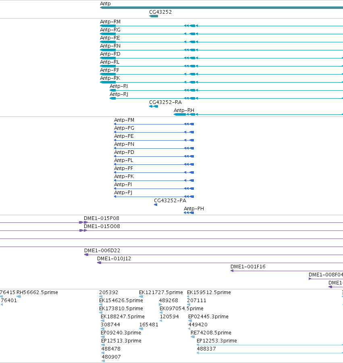343x363 pixels.
Task: Select protein Antp-PE label
Action: pyautogui.click(x=124, y=136)
